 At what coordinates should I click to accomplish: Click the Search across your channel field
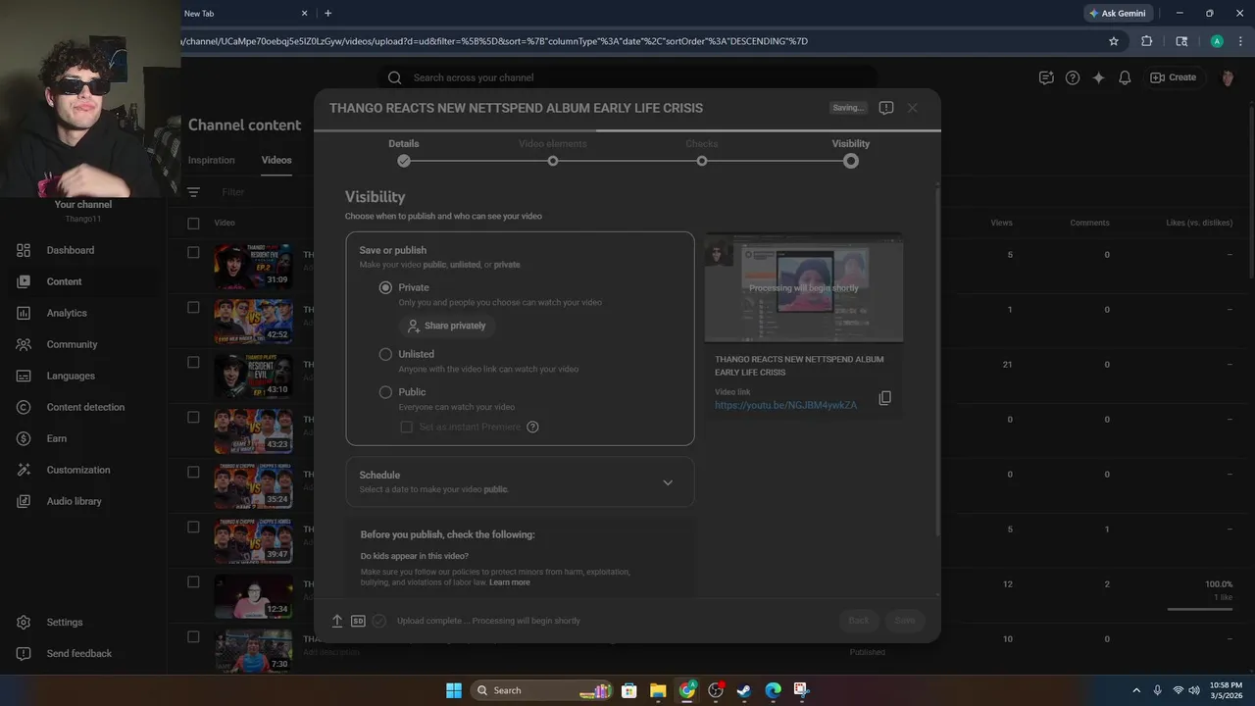tap(627, 77)
